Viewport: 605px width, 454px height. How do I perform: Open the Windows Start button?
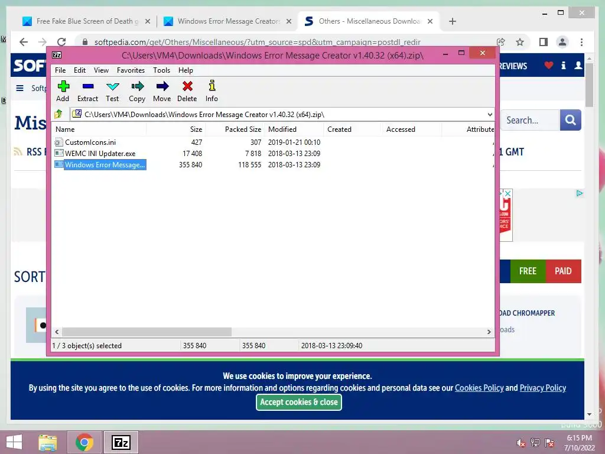pyautogui.click(x=14, y=442)
